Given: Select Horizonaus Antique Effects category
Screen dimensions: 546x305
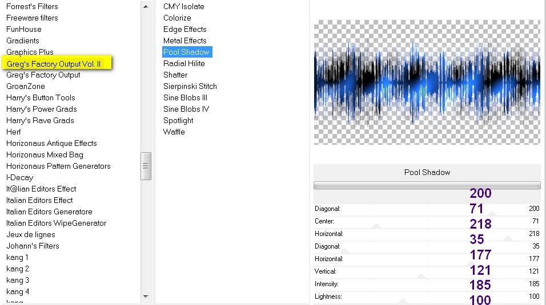Looking at the screenshot, I should pyautogui.click(x=51, y=143).
